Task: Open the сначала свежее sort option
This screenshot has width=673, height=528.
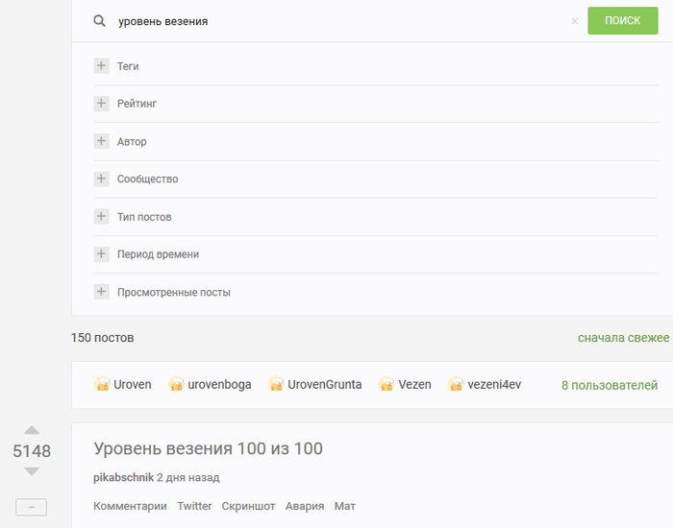Action: 623,338
